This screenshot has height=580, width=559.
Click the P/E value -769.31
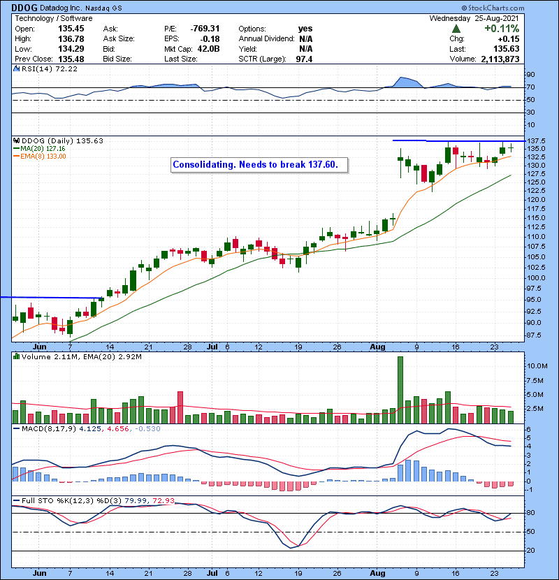click(x=205, y=29)
